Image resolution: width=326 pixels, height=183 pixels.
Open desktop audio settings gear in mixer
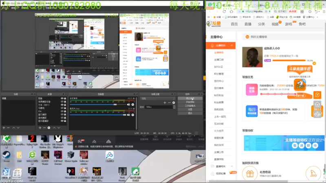tap(133, 105)
